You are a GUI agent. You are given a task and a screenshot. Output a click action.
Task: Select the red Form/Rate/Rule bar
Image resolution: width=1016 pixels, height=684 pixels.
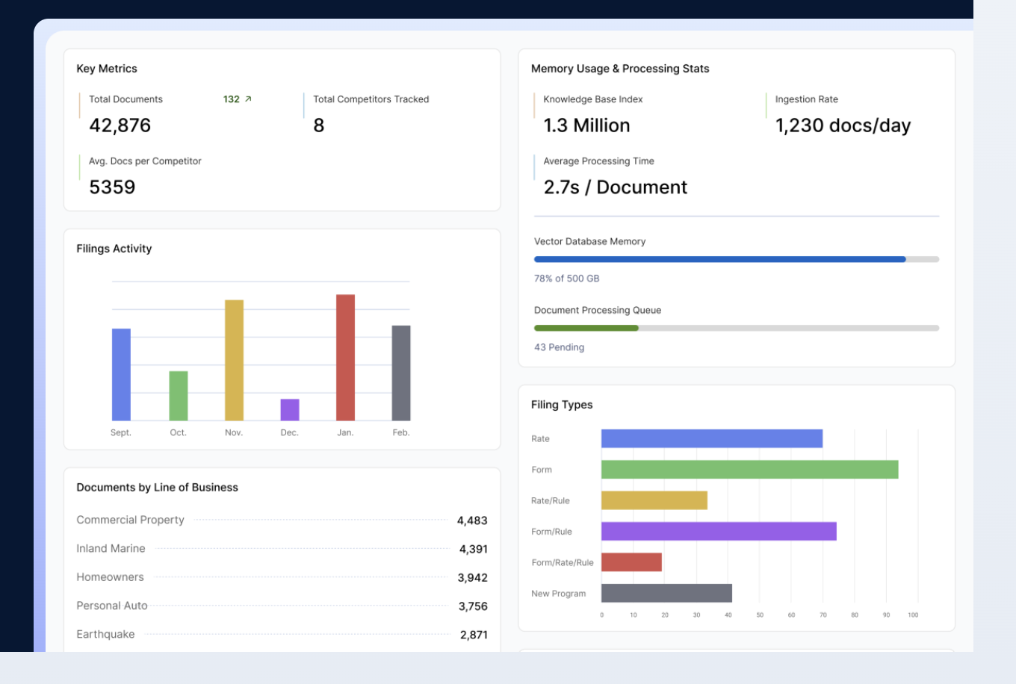click(631, 562)
